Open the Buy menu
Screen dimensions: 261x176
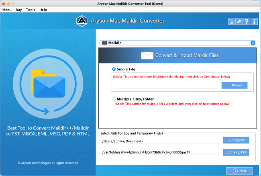19,10
